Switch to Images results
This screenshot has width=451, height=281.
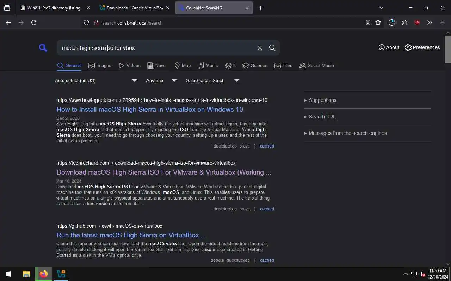coord(100,65)
